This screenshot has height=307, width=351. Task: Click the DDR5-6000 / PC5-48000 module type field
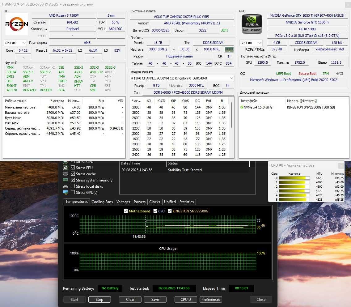click(x=188, y=92)
